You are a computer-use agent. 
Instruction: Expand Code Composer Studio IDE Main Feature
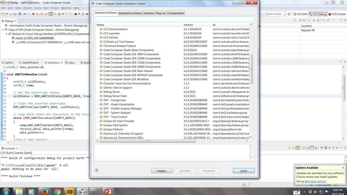click(98, 71)
